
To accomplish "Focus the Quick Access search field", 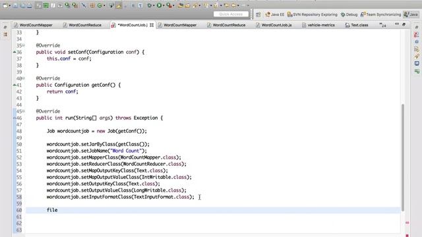I will [231, 14].
